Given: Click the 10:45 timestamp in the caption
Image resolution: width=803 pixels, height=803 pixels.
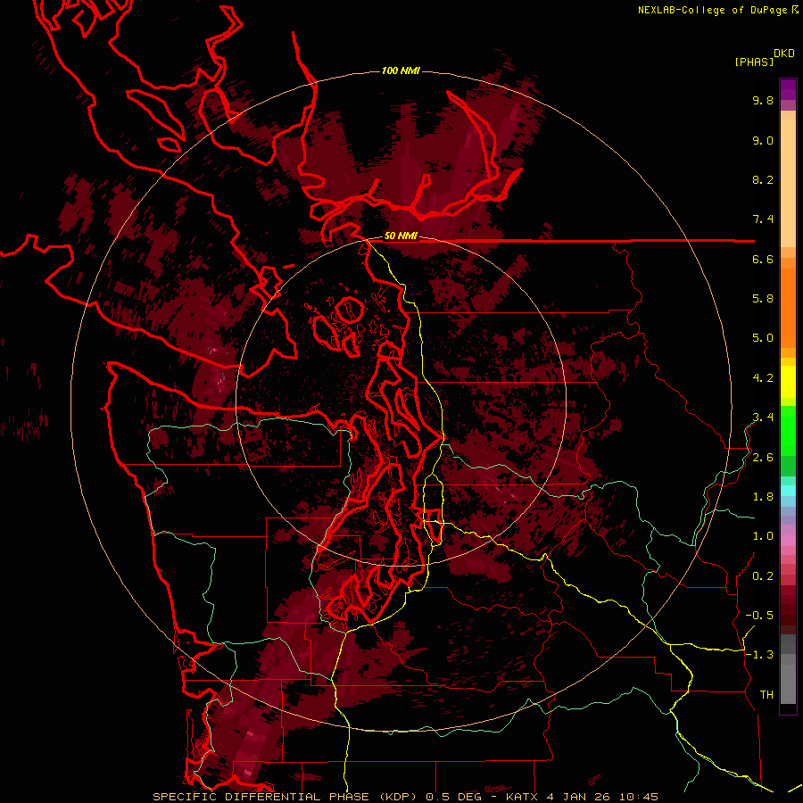Looking at the screenshot, I should (638, 797).
